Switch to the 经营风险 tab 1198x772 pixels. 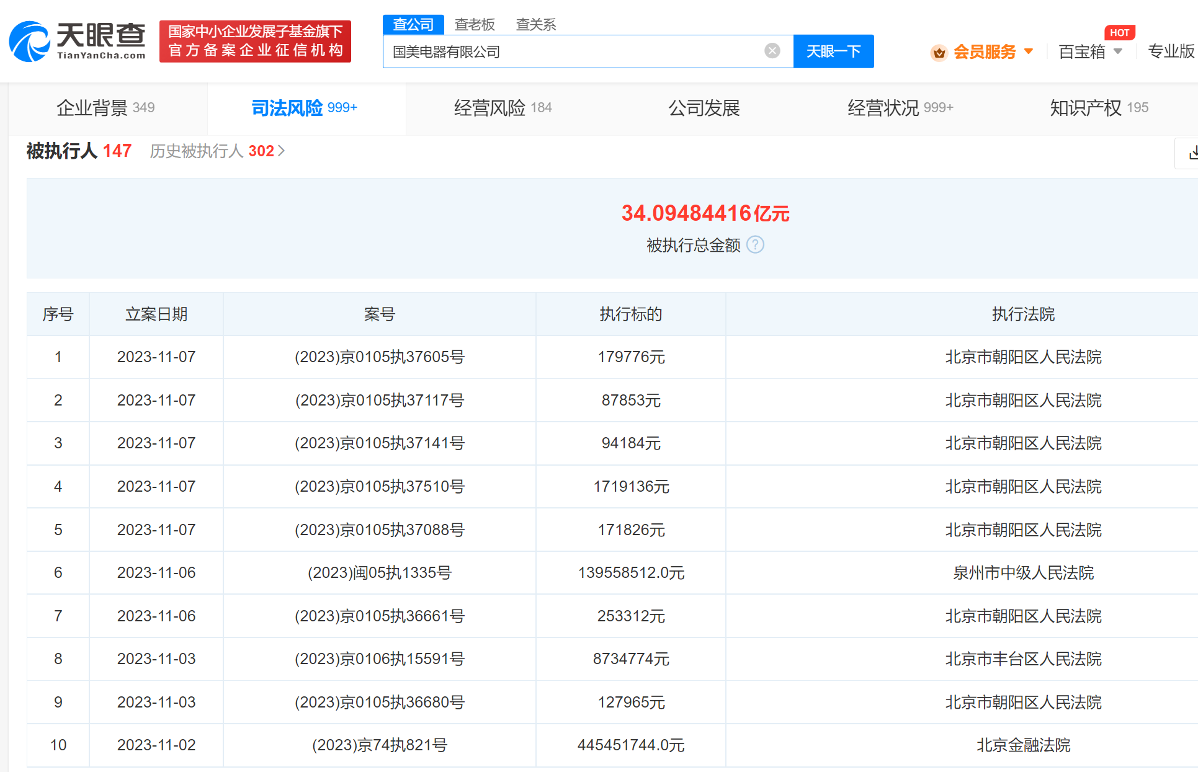coord(503,108)
